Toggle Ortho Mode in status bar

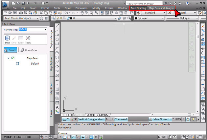[55, 137]
